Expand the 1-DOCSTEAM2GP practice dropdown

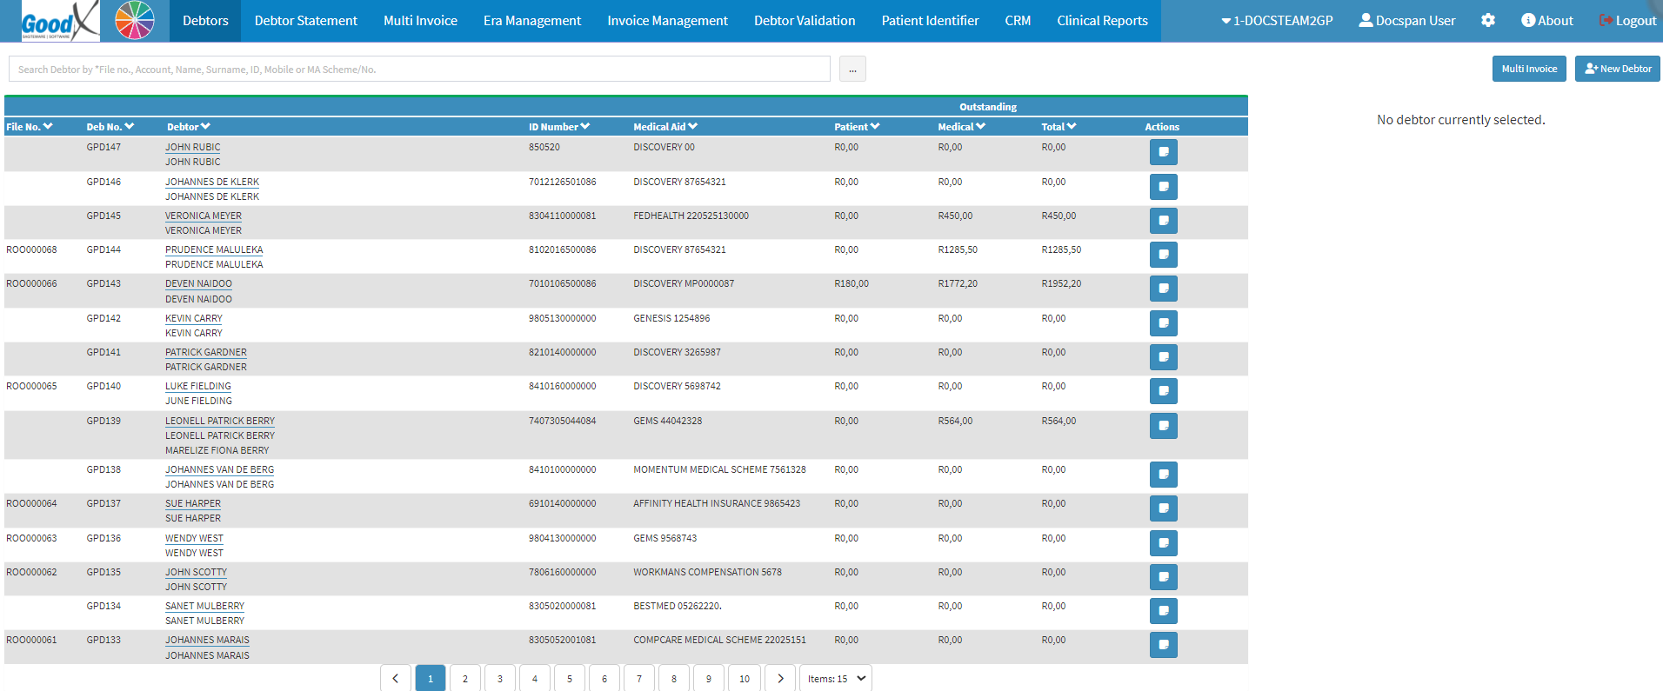click(1277, 21)
